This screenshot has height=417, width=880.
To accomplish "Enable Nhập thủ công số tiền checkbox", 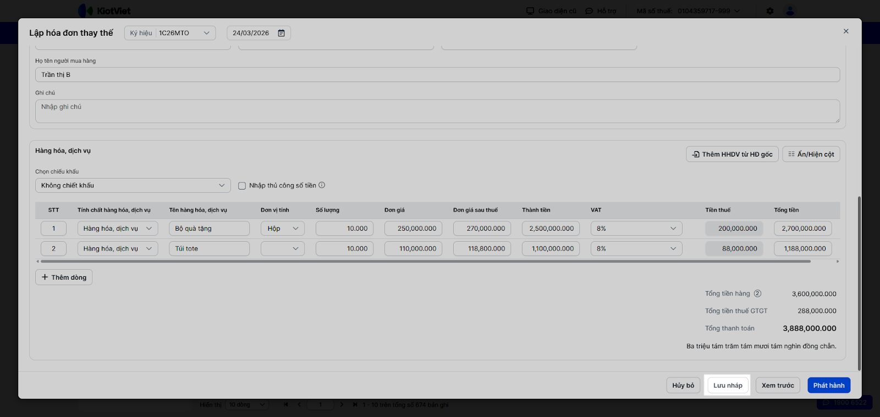I will click(242, 186).
